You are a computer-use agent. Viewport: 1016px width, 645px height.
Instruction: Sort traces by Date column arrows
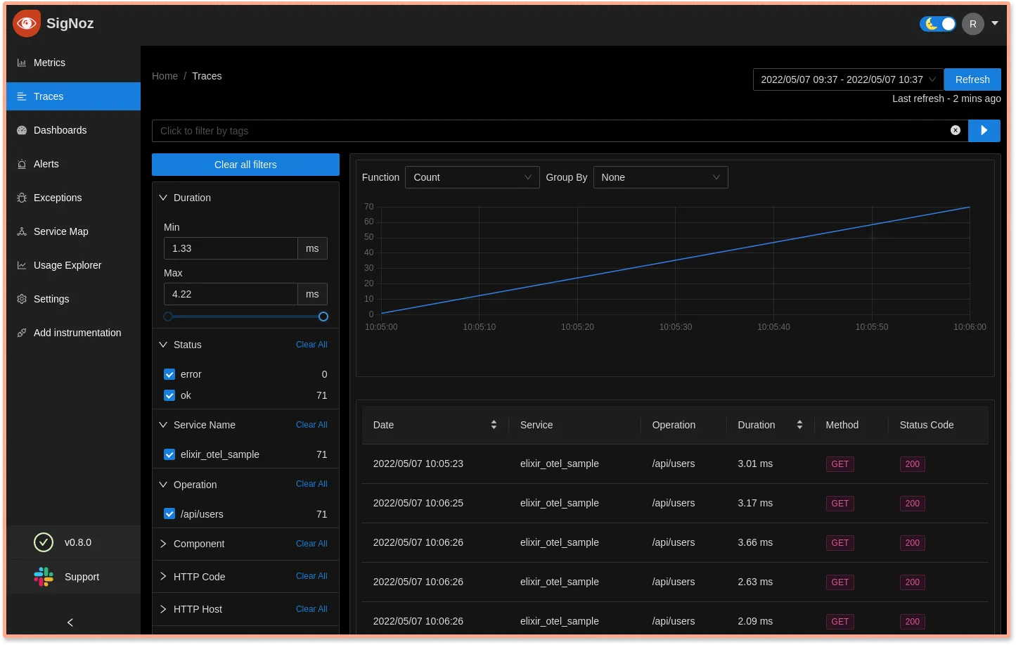pos(494,425)
